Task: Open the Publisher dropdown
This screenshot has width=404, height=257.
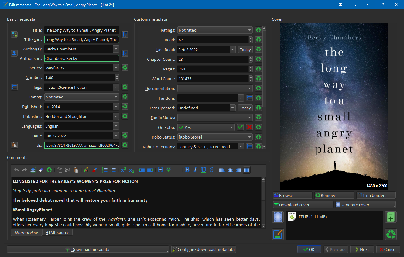Action: [x=116, y=116]
